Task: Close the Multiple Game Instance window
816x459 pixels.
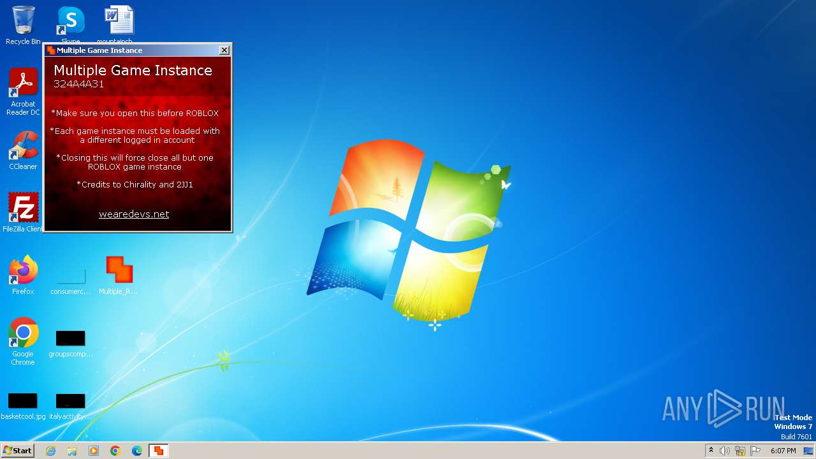Action: 224,50
